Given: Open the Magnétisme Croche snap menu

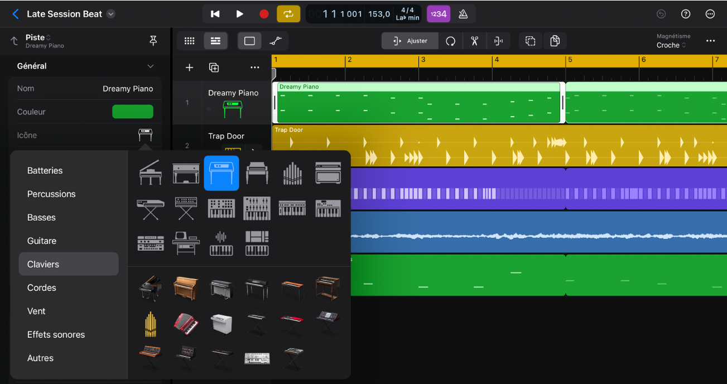Looking at the screenshot, I should click(671, 45).
